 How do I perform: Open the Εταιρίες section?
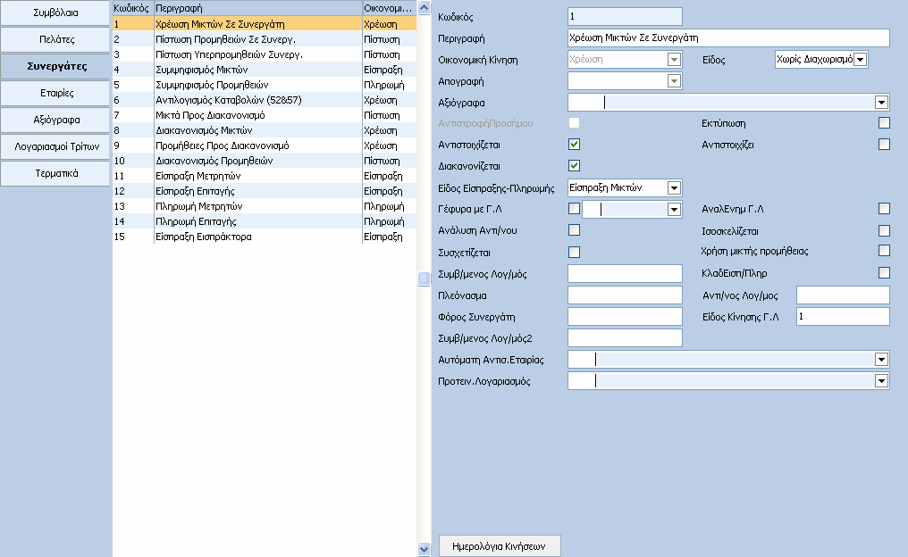click(x=55, y=93)
